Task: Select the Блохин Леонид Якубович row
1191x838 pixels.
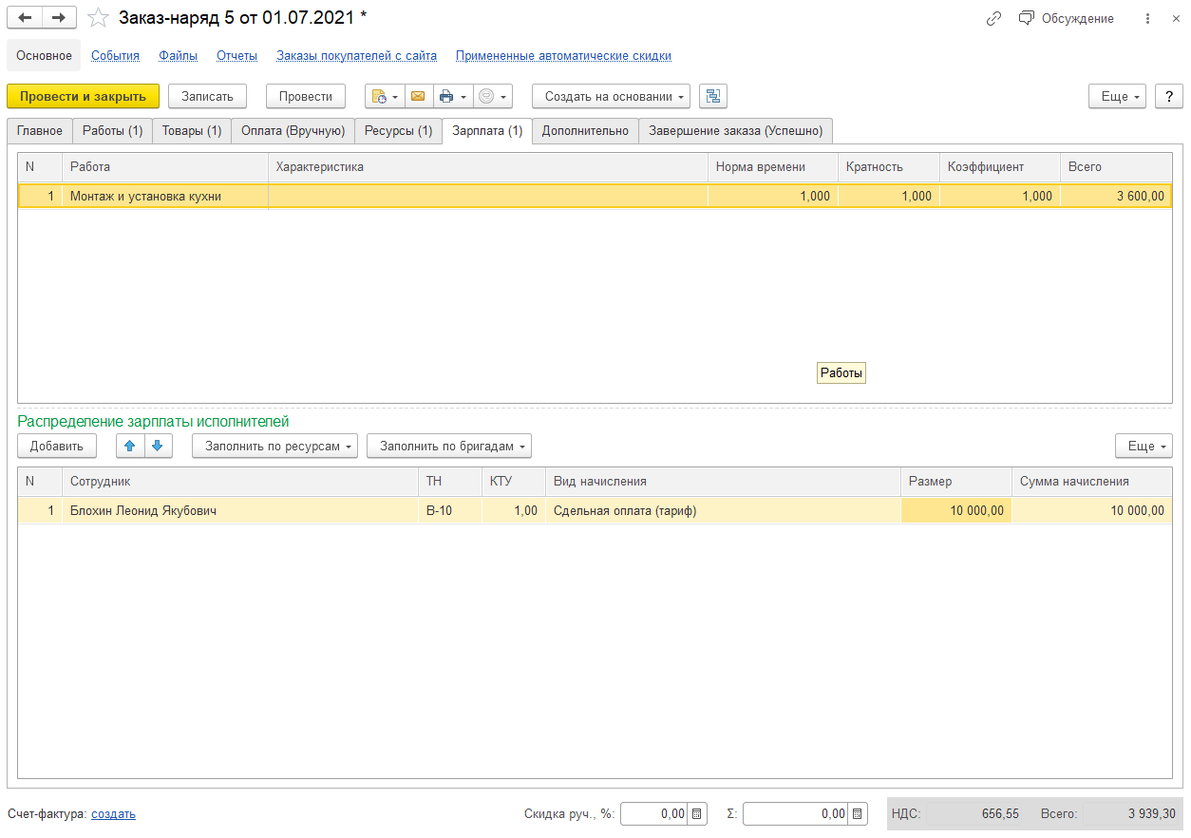Action: coord(142,511)
